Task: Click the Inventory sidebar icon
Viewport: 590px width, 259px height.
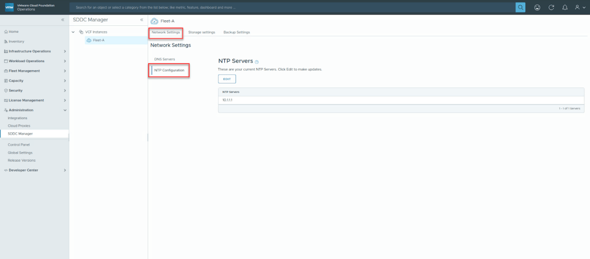Action: (6, 41)
